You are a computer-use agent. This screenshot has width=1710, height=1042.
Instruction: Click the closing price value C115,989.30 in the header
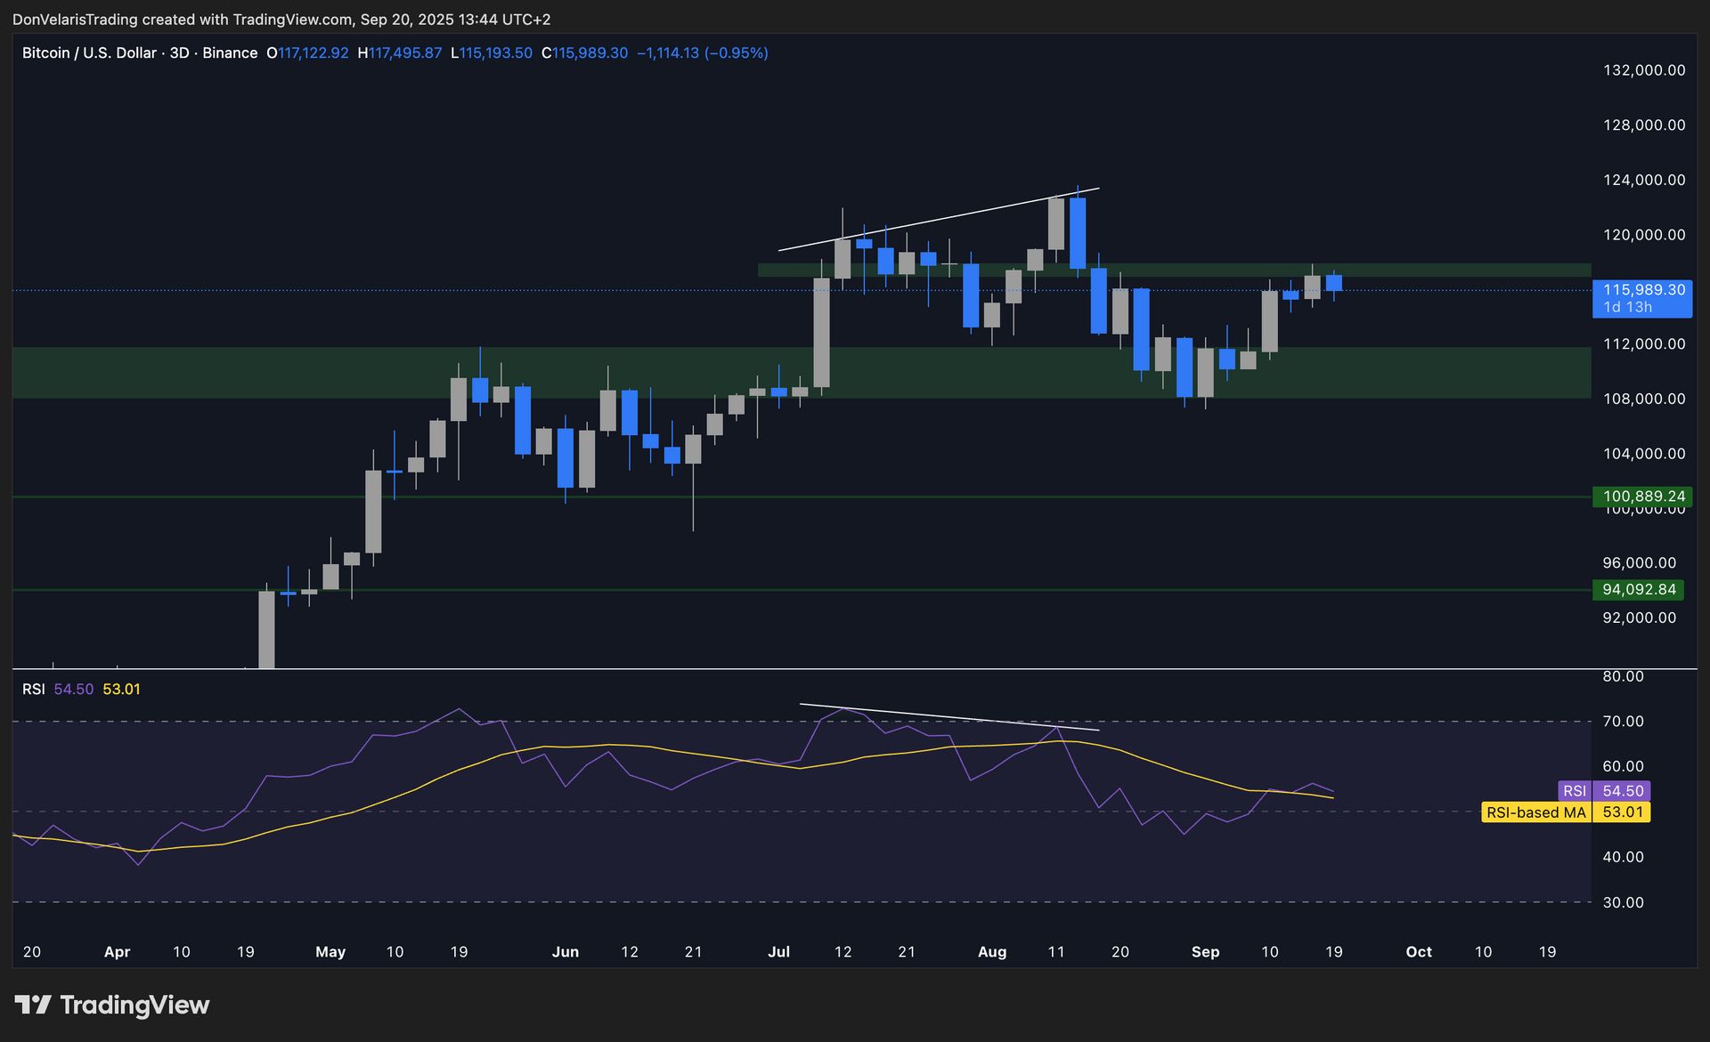[x=584, y=53]
